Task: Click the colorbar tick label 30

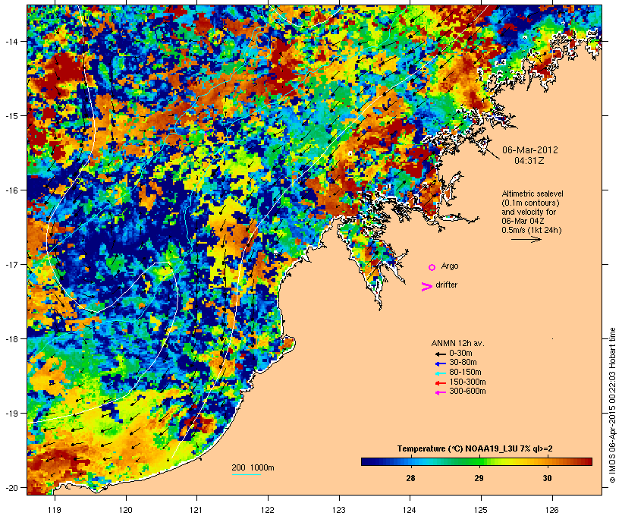Action: click(548, 478)
